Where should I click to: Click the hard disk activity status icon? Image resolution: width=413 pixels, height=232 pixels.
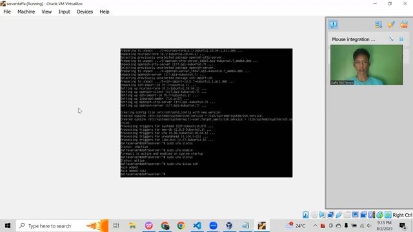point(305,215)
